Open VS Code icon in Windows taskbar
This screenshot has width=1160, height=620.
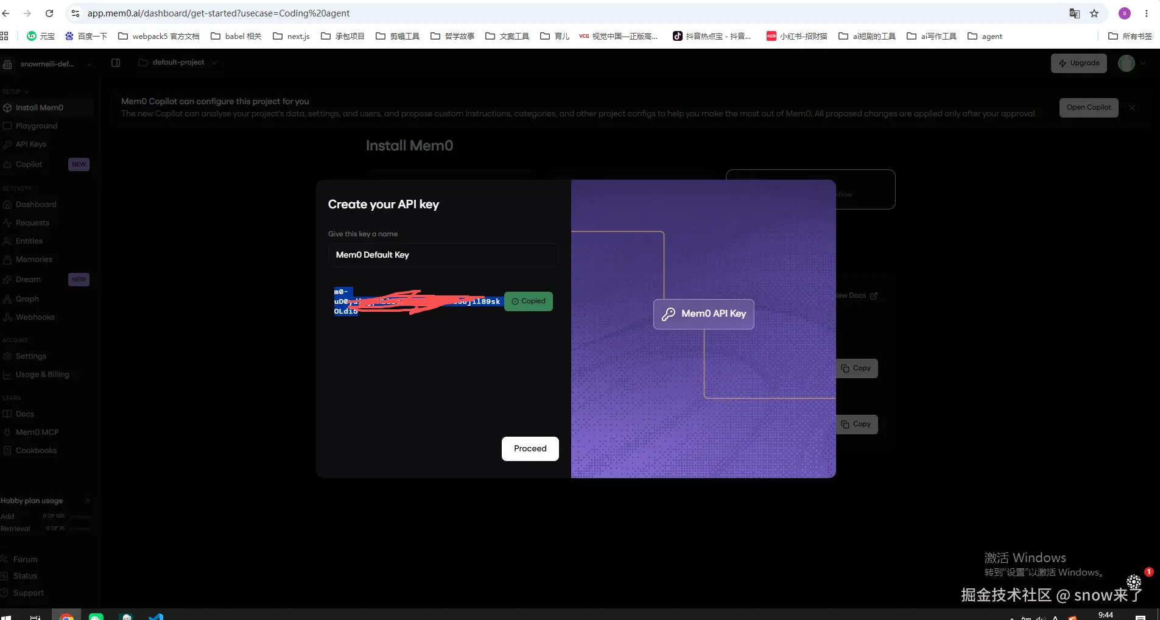click(x=156, y=616)
